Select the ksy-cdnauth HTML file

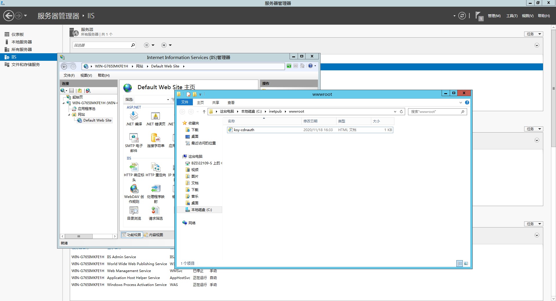(244, 130)
